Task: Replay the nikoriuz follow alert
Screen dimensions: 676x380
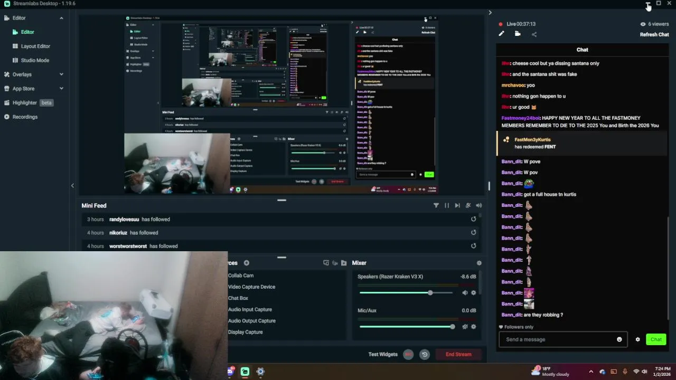Action: (473, 232)
